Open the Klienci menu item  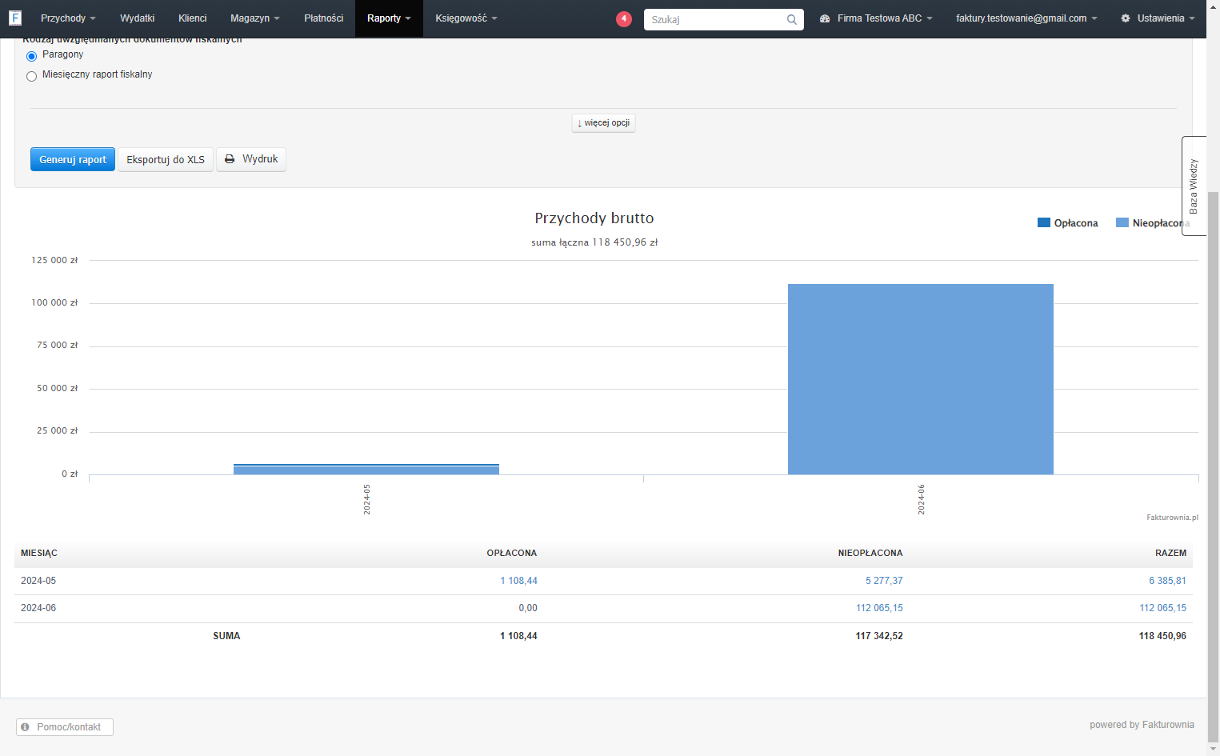coord(192,18)
